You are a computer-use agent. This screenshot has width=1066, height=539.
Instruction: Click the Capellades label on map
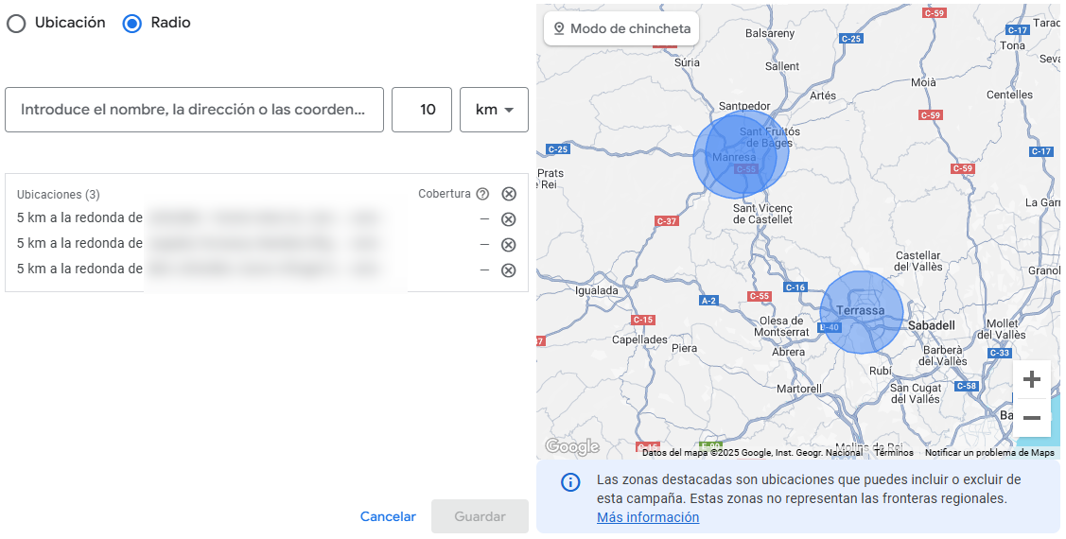[639, 339]
